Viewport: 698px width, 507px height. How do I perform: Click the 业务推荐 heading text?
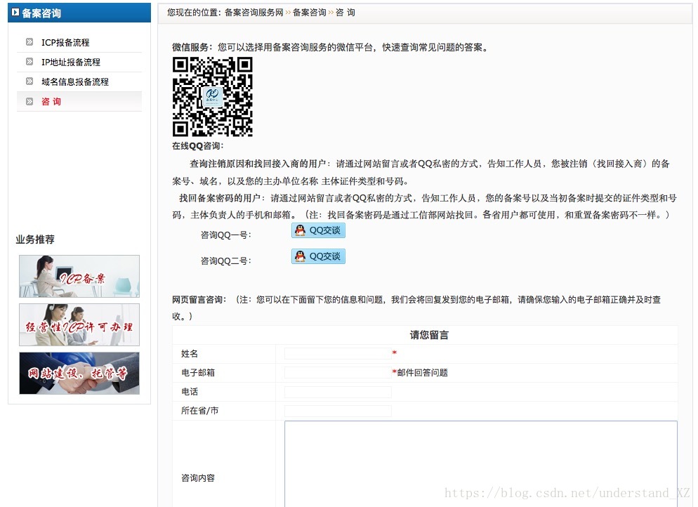tap(35, 239)
